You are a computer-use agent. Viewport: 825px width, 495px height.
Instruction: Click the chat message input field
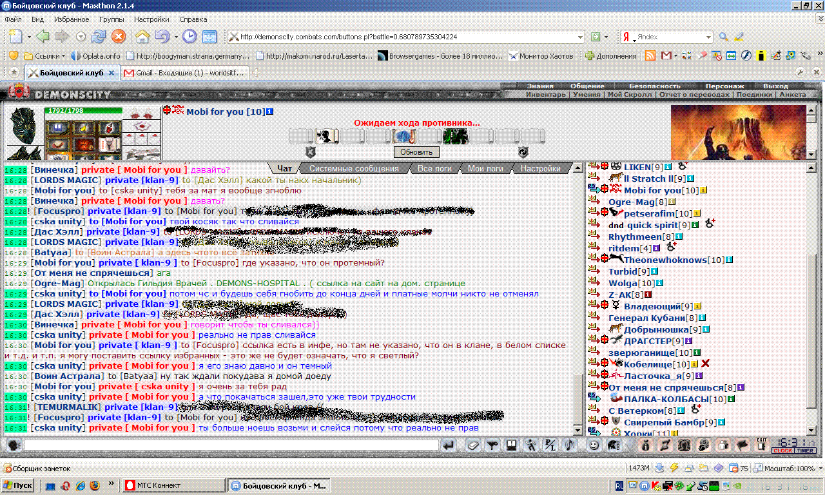[x=231, y=445]
